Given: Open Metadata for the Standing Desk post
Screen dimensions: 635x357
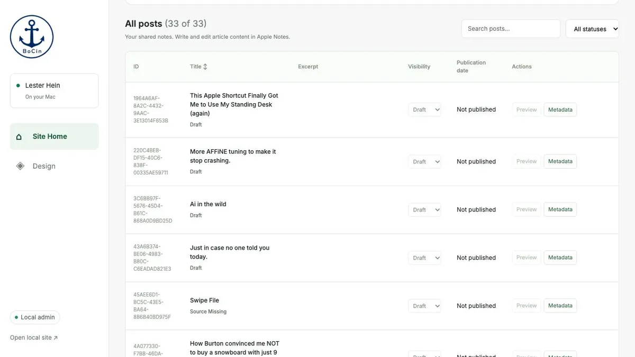Looking at the screenshot, I should pyautogui.click(x=560, y=109).
